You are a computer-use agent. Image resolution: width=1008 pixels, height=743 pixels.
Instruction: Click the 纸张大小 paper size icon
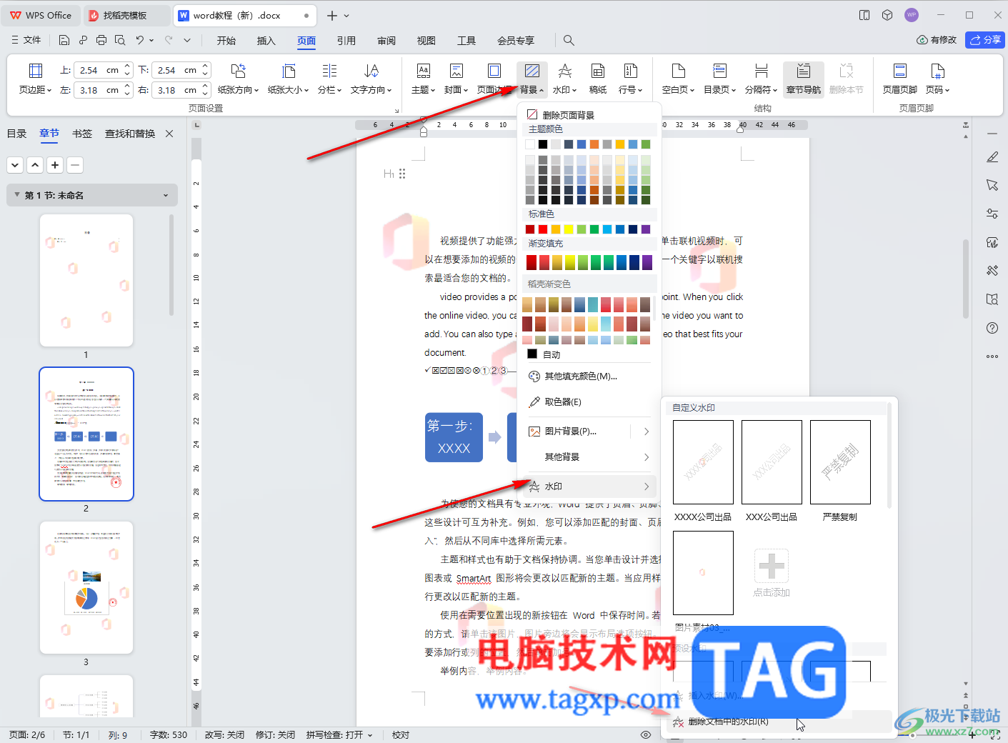pos(289,71)
